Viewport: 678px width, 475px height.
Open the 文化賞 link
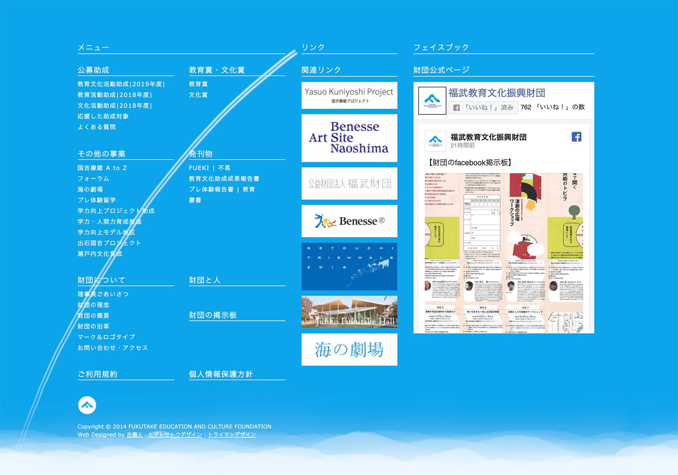coord(198,95)
